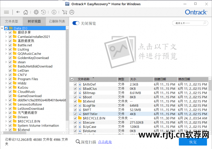The height and width of the screenshot is (149, 212).
Task: Expand the CNTV folder
Action: (x=6, y=75)
